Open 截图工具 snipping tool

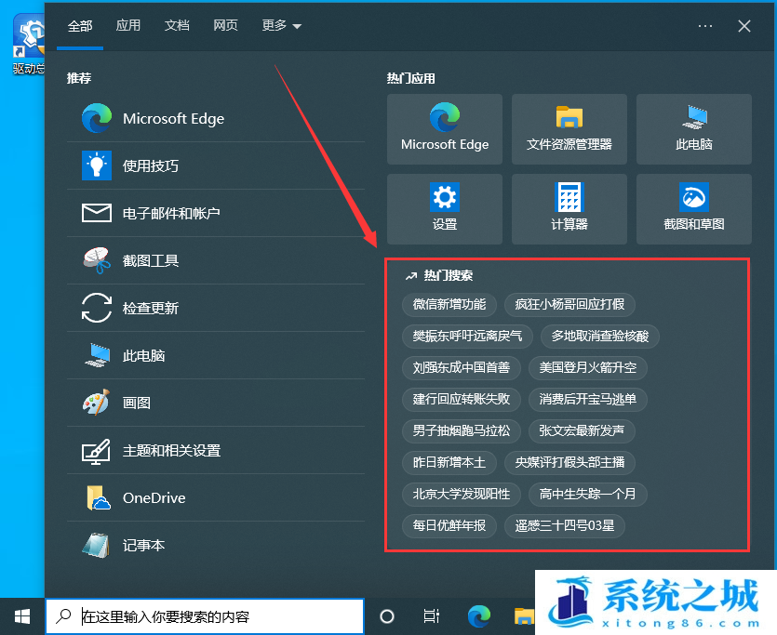tap(151, 261)
